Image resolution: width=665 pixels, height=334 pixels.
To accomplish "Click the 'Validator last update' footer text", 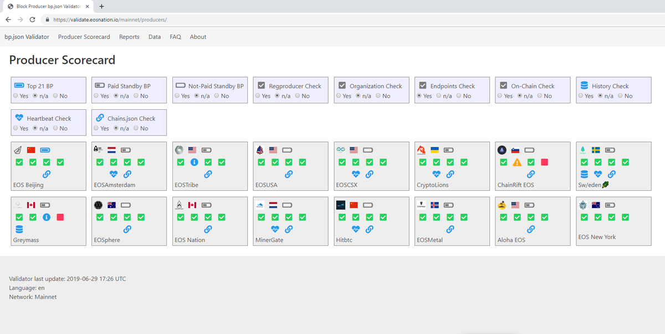I will pyautogui.click(x=68, y=279).
